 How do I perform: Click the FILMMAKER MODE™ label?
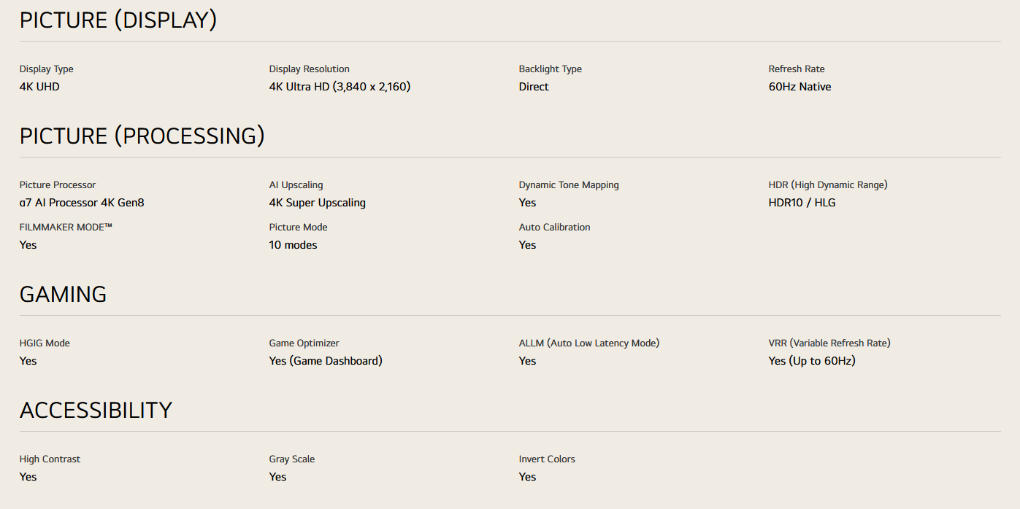66,228
